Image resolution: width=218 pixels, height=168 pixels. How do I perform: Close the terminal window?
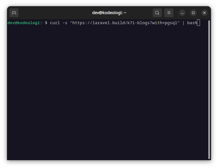[204, 13]
